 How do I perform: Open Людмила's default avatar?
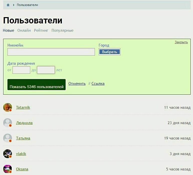8,123
